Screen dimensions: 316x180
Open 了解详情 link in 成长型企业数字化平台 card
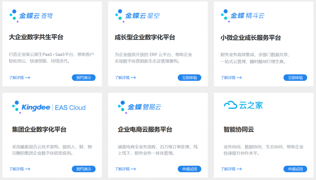(125, 77)
